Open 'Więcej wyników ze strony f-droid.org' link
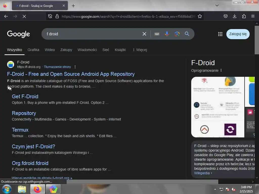 [x=42, y=178]
